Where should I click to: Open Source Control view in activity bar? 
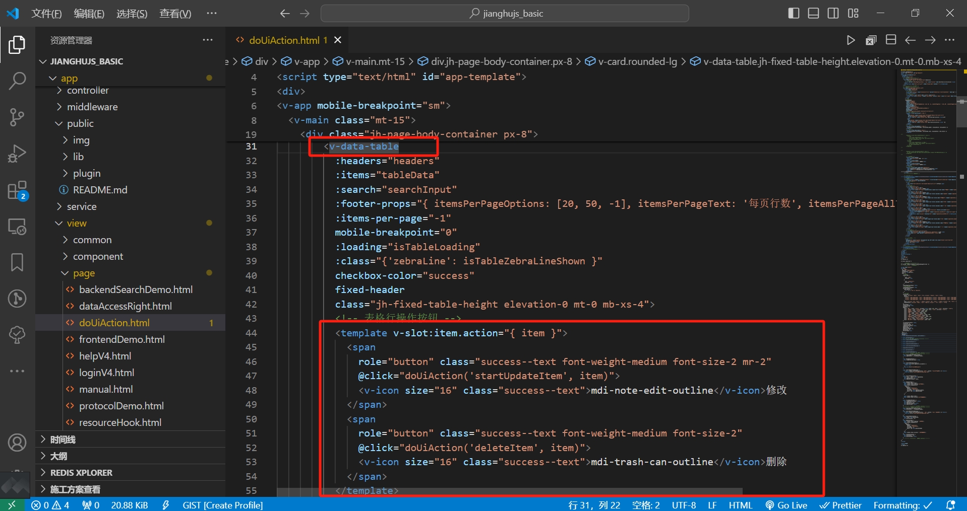17,117
